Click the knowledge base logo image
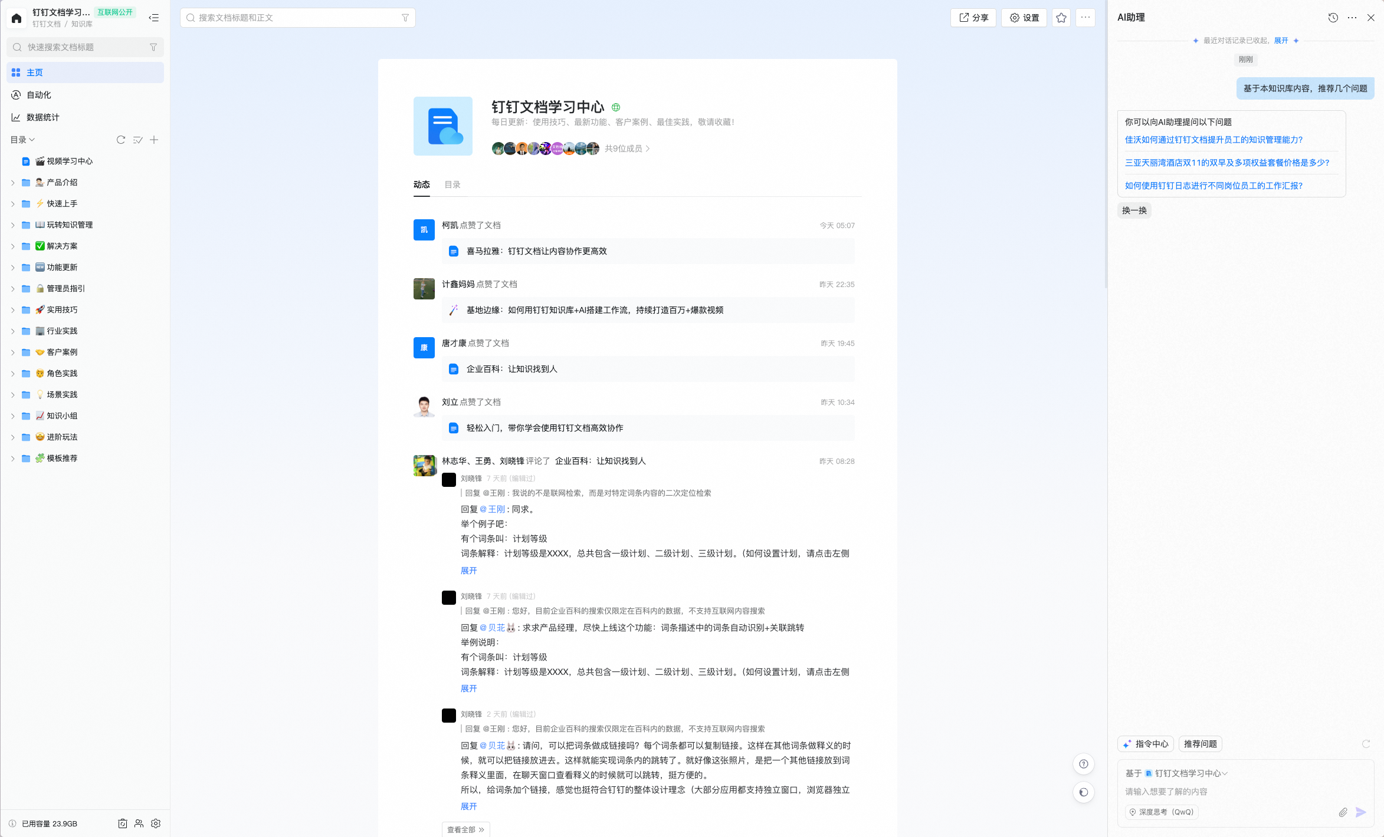This screenshot has width=1384, height=837. point(443,126)
